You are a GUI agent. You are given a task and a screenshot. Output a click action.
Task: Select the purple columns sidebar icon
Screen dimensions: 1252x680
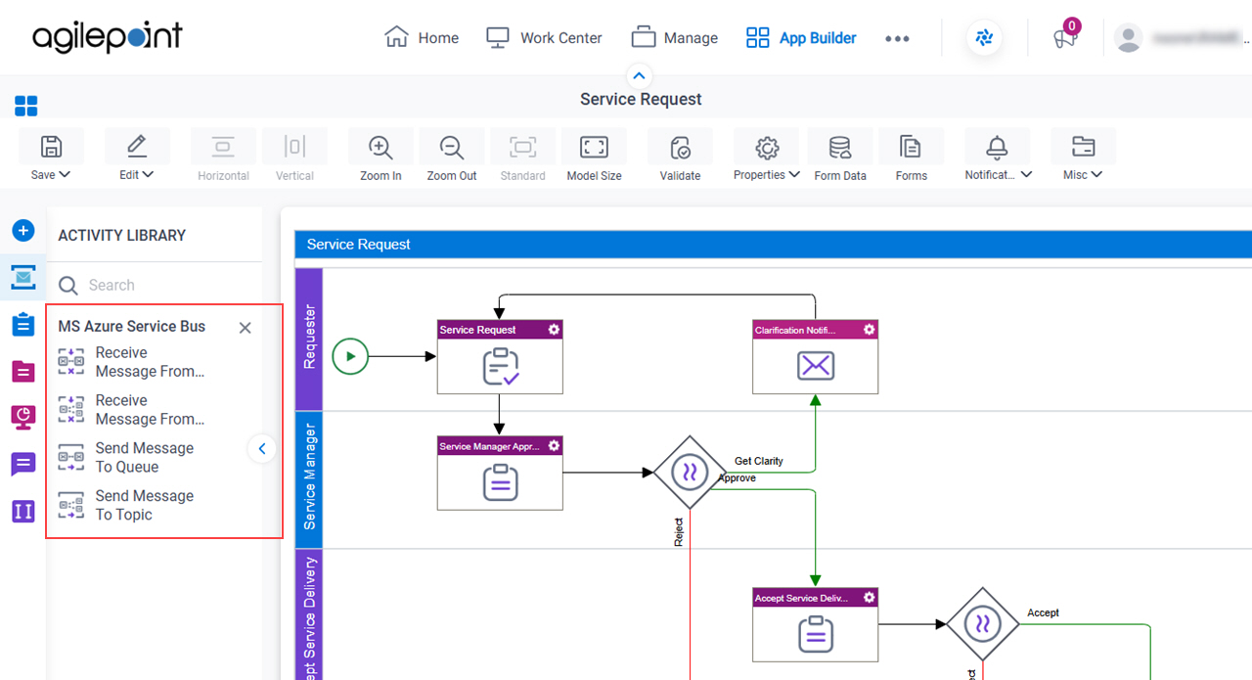23,511
